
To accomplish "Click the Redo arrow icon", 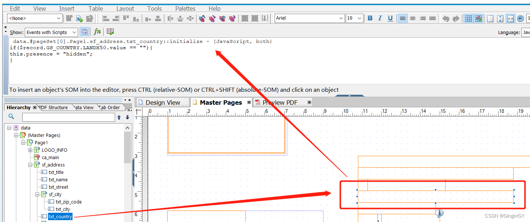I will 456,18.
